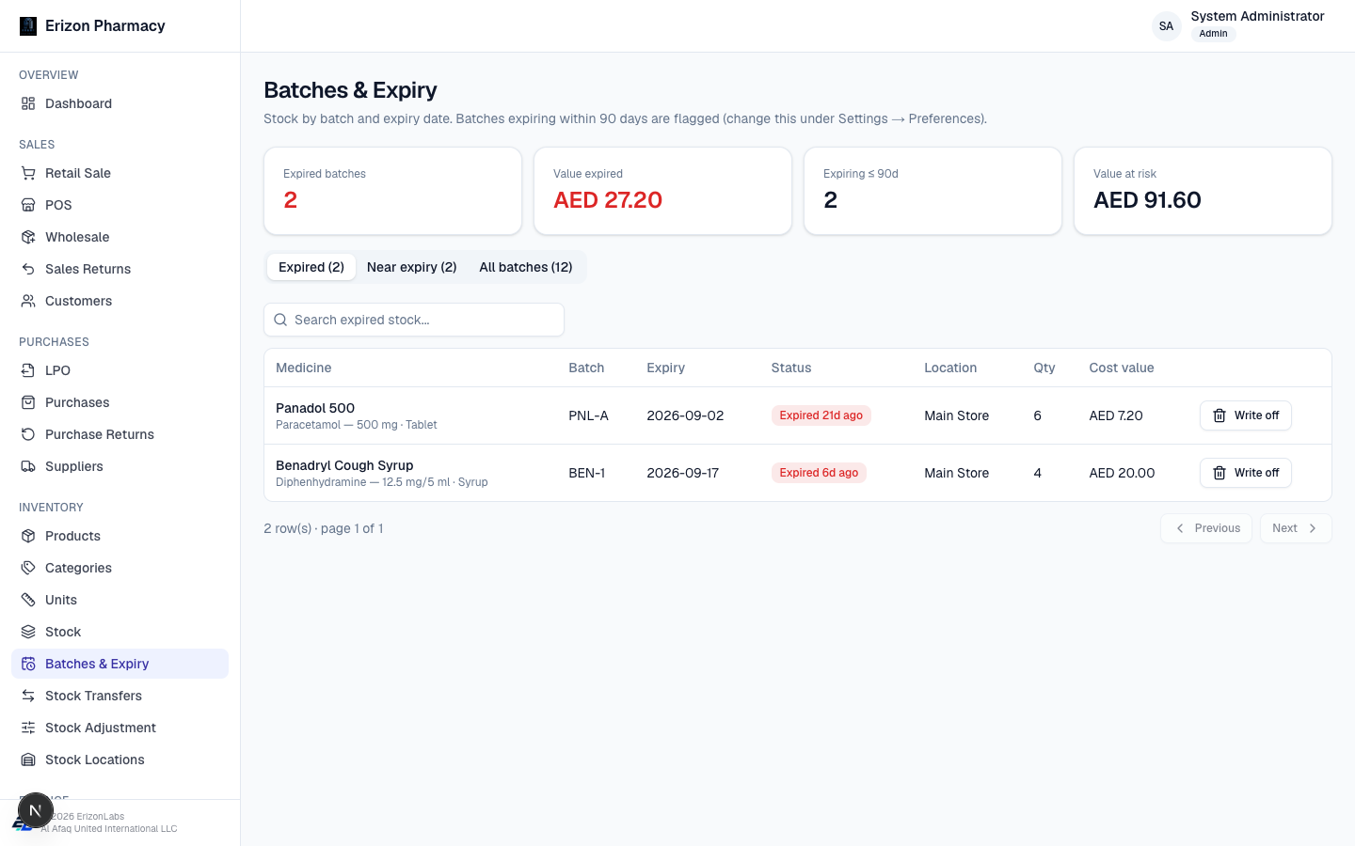Click the Customers people icon
1355x846 pixels.
[28, 301]
